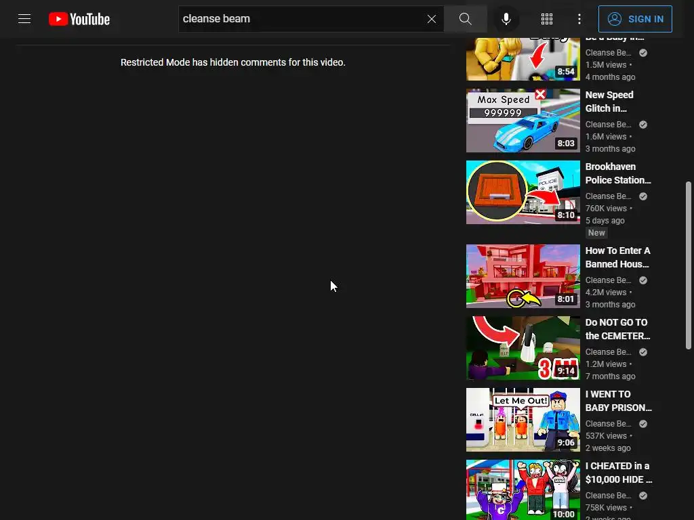Click channel name on Baby Prison video
The width and height of the screenshot is (694, 520).
click(x=609, y=424)
